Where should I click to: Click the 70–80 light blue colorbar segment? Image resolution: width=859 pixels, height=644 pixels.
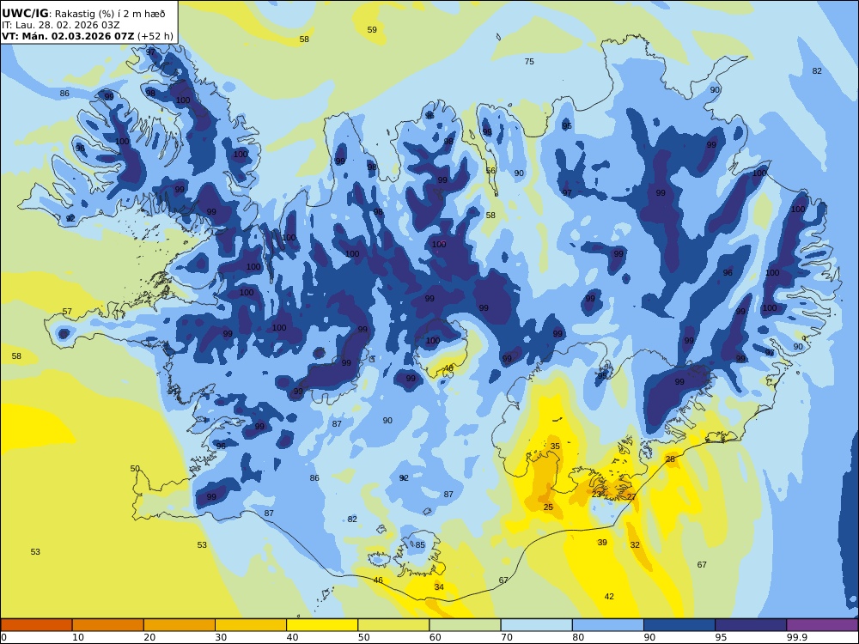536,625
